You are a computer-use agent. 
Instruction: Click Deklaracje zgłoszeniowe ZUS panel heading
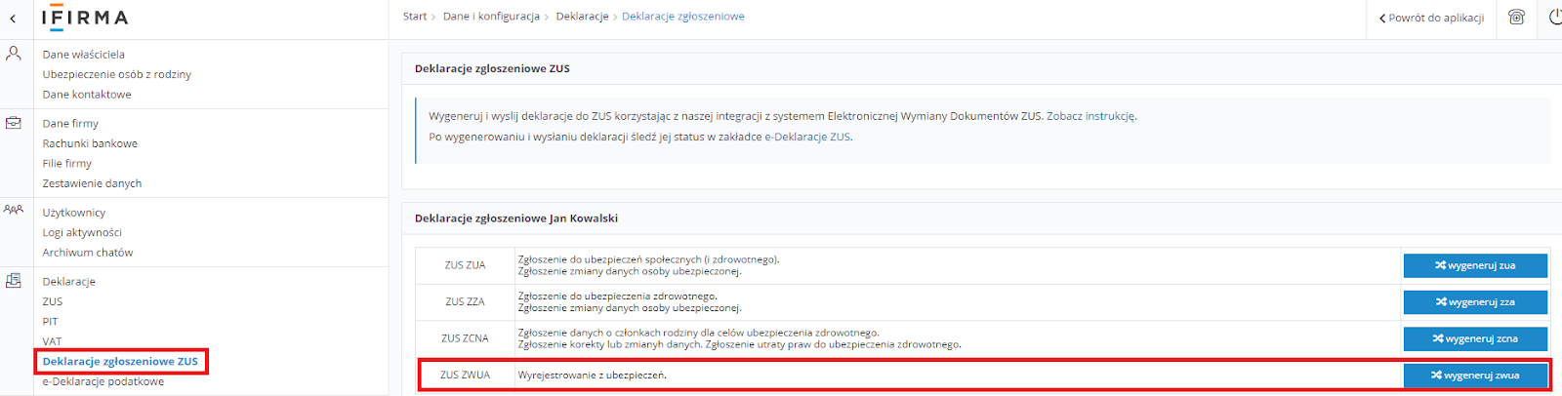pos(492,68)
